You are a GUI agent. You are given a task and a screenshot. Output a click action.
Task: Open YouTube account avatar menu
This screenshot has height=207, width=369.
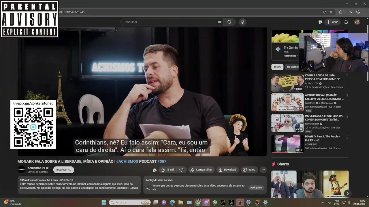tap(357, 22)
